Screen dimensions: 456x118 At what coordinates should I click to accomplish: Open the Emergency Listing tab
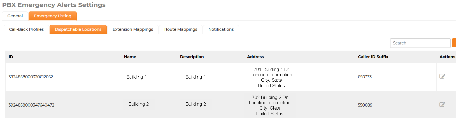[53, 16]
